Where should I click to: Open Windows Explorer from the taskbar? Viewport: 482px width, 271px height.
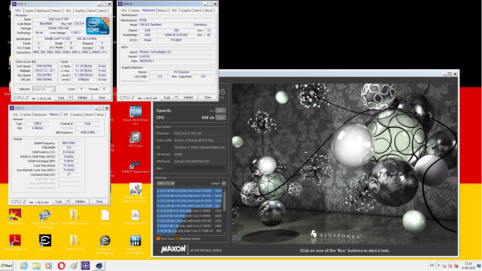36,266
